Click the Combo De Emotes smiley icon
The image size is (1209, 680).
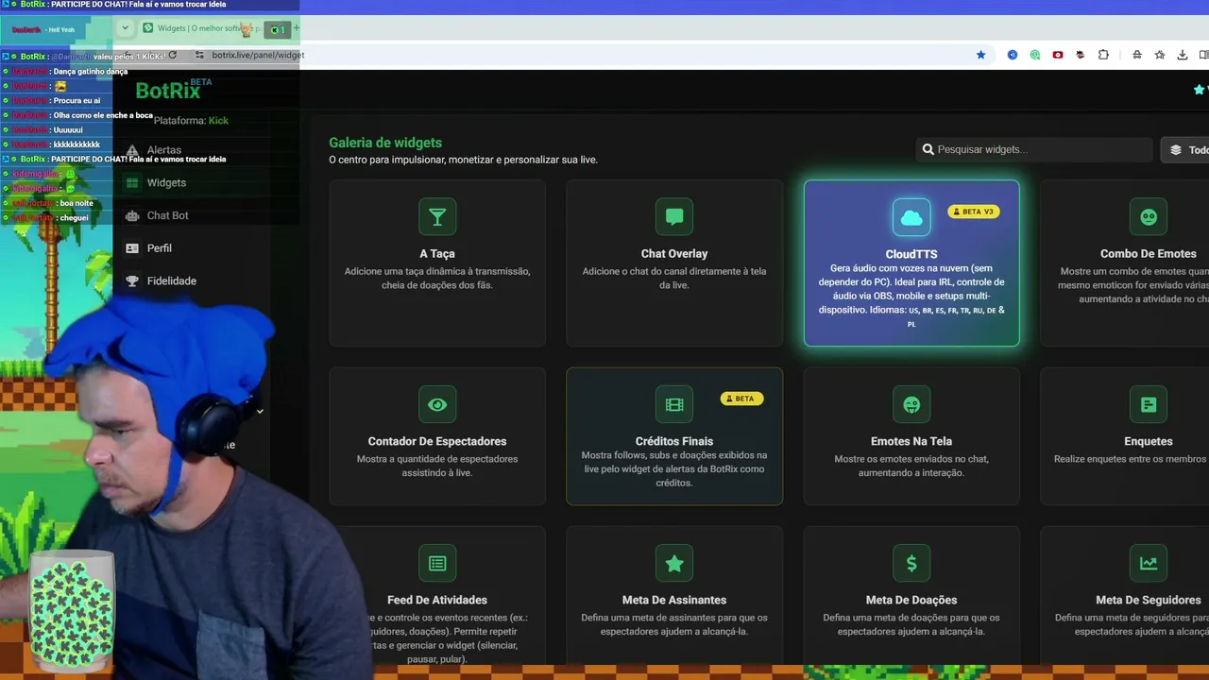tap(1149, 217)
